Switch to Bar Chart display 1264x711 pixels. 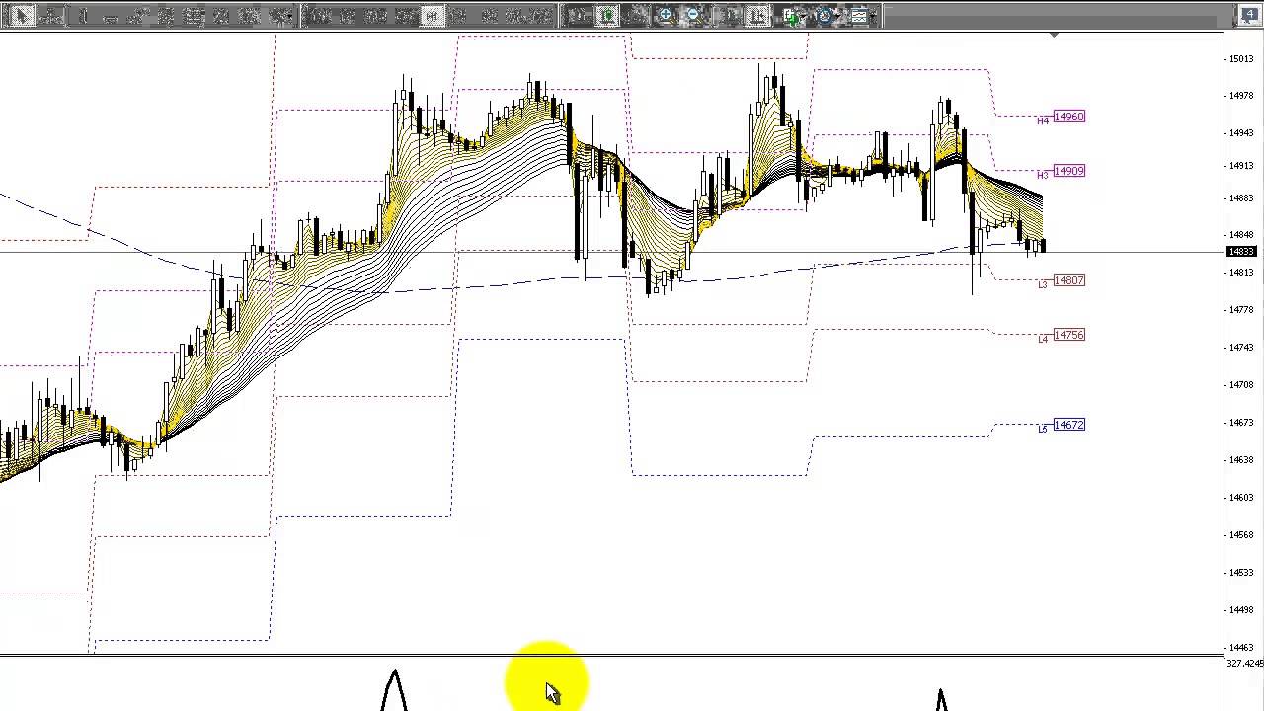[578, 16]
